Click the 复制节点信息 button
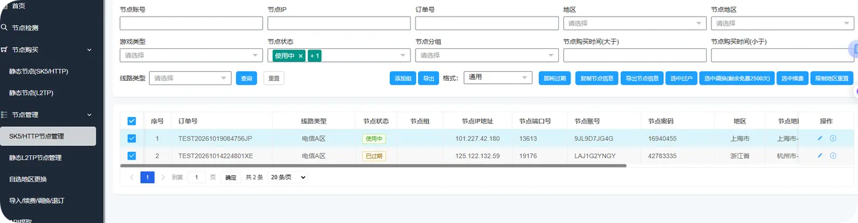This screenshot has width=858, height=223. pos(597,78)
